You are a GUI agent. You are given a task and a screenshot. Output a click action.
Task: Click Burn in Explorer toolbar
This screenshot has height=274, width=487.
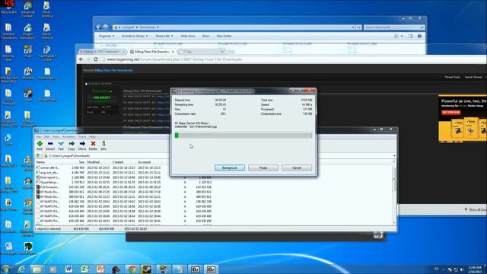click(x=205, y=36)
